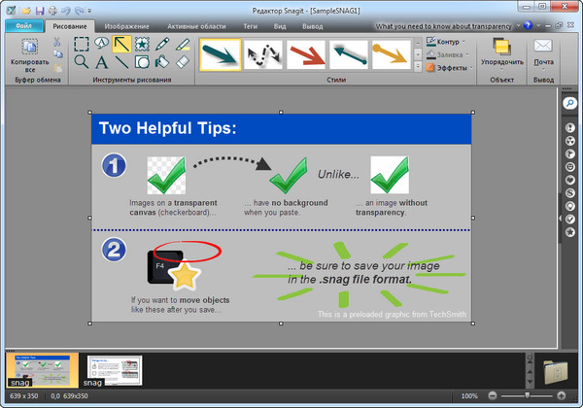Screen dimensions: 583x408
Task: Pick the Callout speech bubble tool
Action: [x=102, y=44]
